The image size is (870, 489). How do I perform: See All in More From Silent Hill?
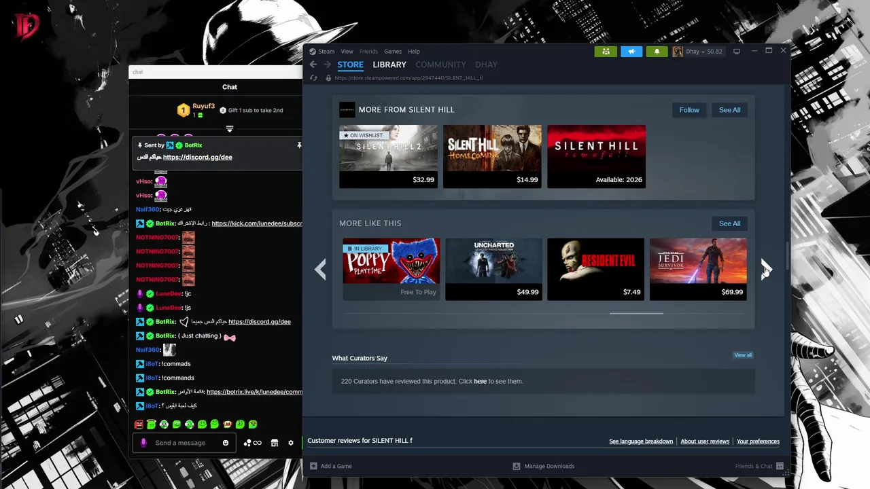click(x=729, y=110)
